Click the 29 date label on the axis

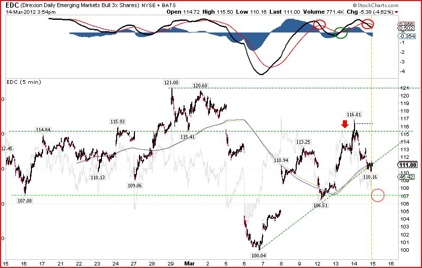[x=170, y=263]
